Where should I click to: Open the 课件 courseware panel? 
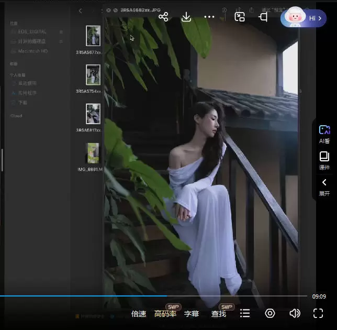pyautogui.click(x=324, y=160)
